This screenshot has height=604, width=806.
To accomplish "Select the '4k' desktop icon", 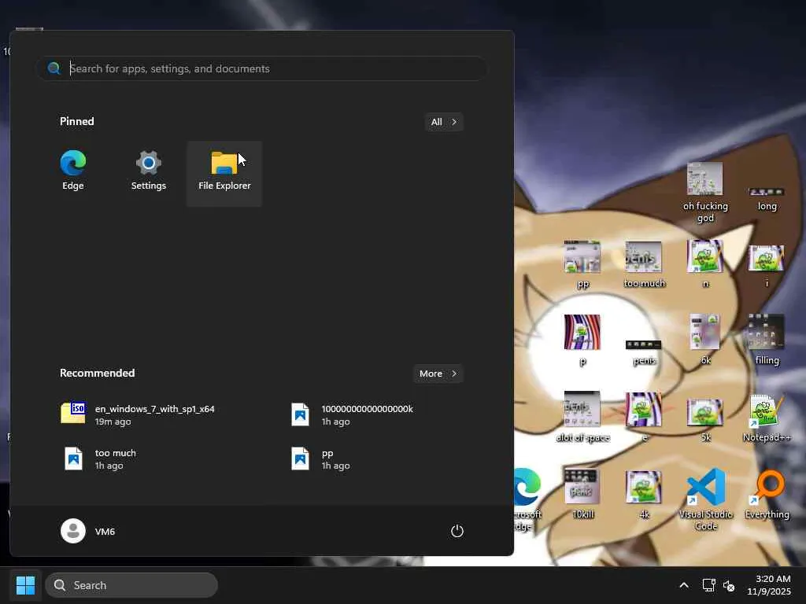I will [x=644, y=494].
